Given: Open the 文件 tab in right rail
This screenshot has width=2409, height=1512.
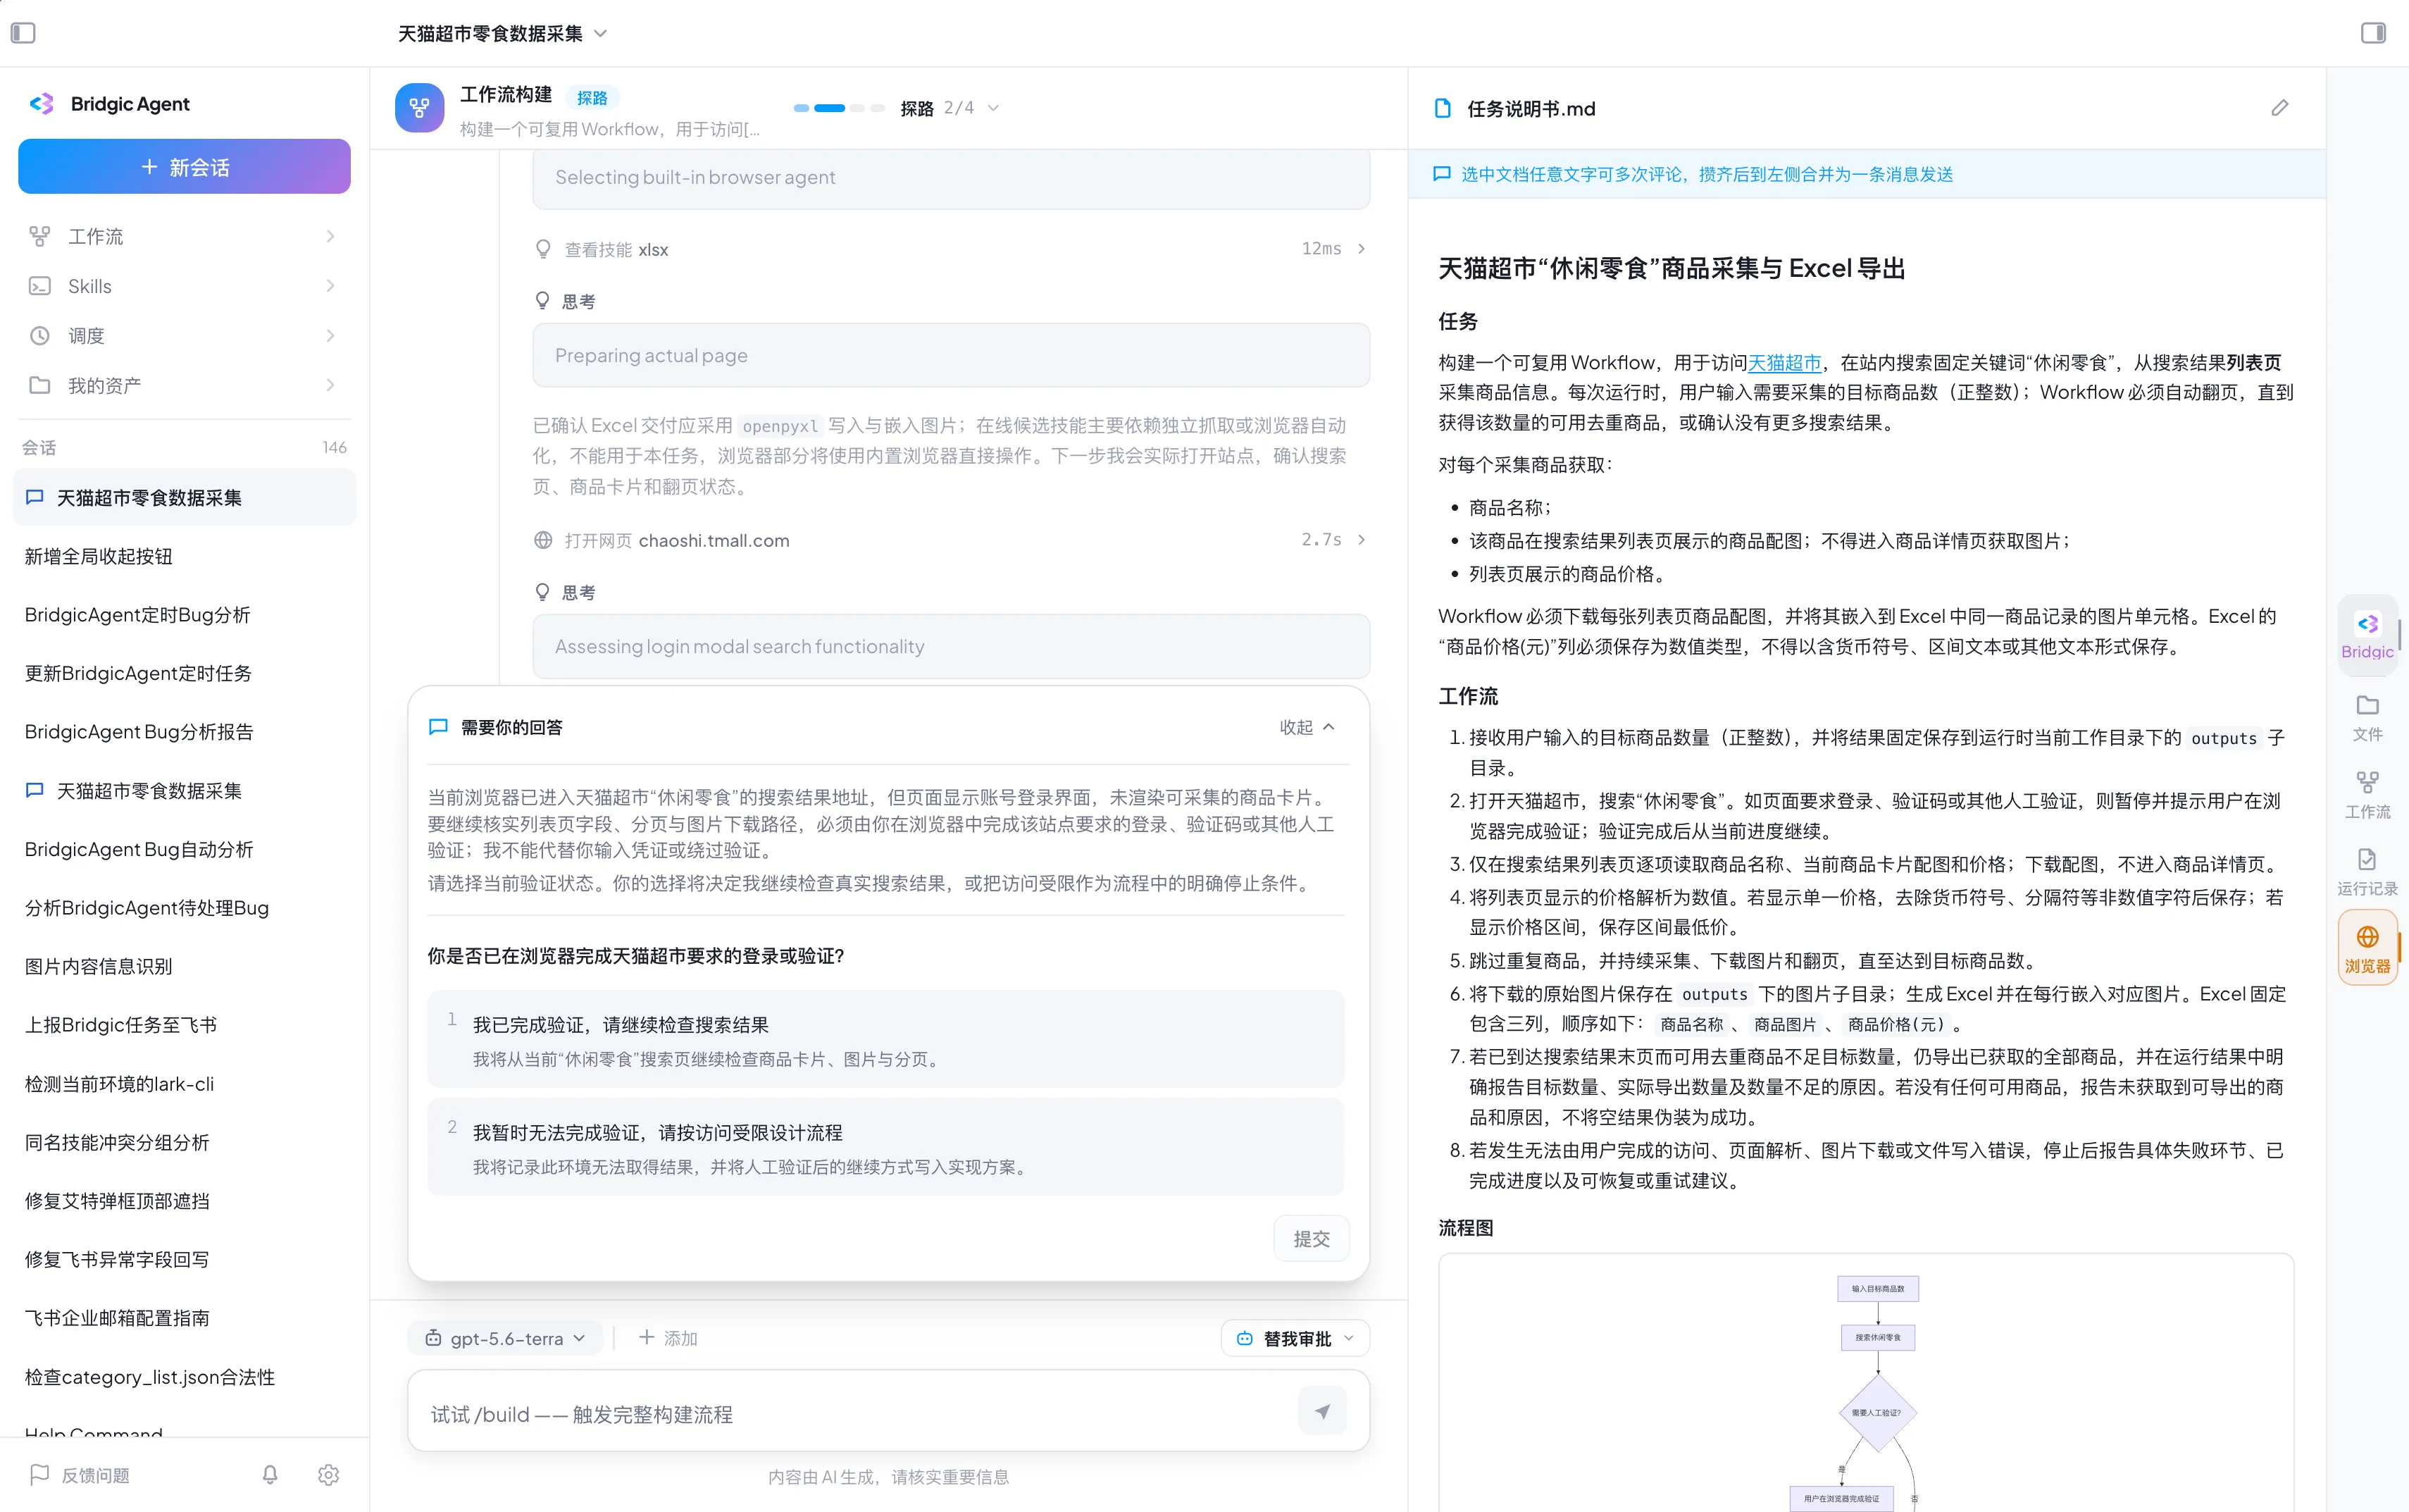Looking at the screenshot, I should [2368, 717].
